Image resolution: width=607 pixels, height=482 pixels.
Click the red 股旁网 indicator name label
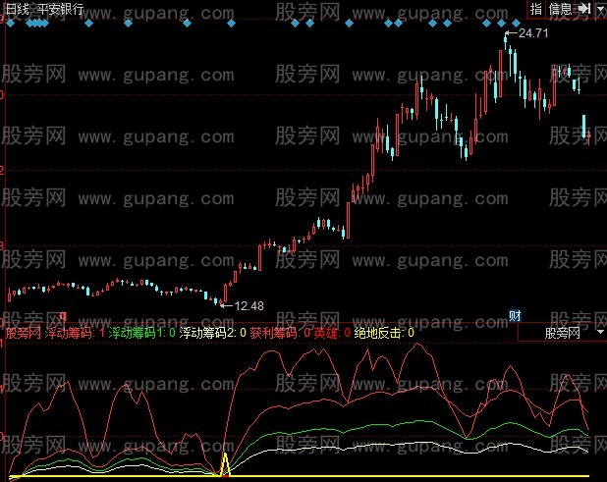click(x=23, y=334)
